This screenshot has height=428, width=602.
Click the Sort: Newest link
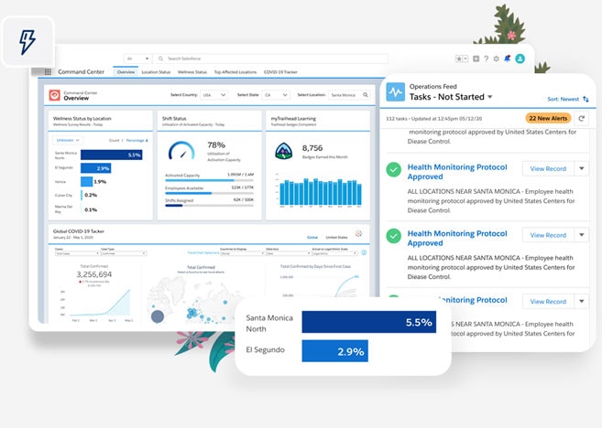point(563,99)
